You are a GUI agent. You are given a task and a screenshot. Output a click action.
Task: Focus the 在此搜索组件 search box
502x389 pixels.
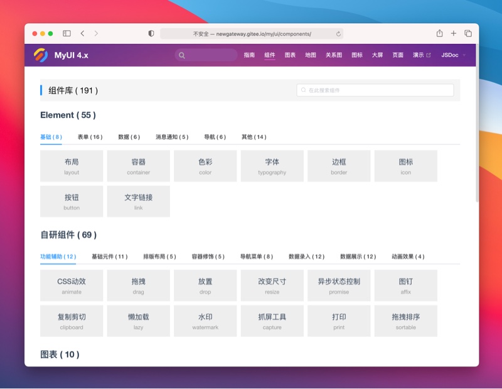coord(375,90)
